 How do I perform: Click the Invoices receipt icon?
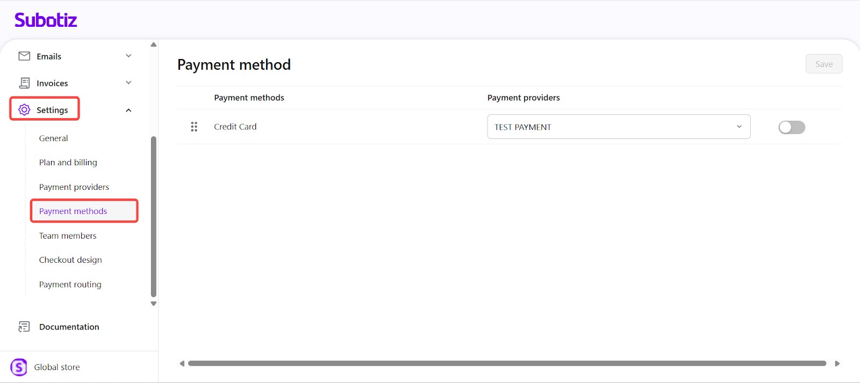click(x=24, y=83)
